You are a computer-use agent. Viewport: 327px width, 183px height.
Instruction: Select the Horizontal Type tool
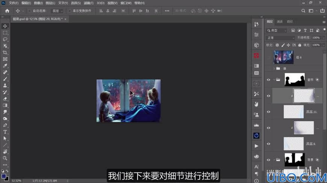point(5,132)
